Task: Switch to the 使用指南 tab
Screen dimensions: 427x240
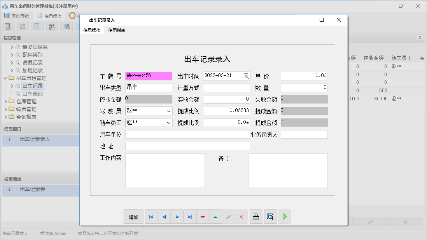Action: tap(117, 30)
